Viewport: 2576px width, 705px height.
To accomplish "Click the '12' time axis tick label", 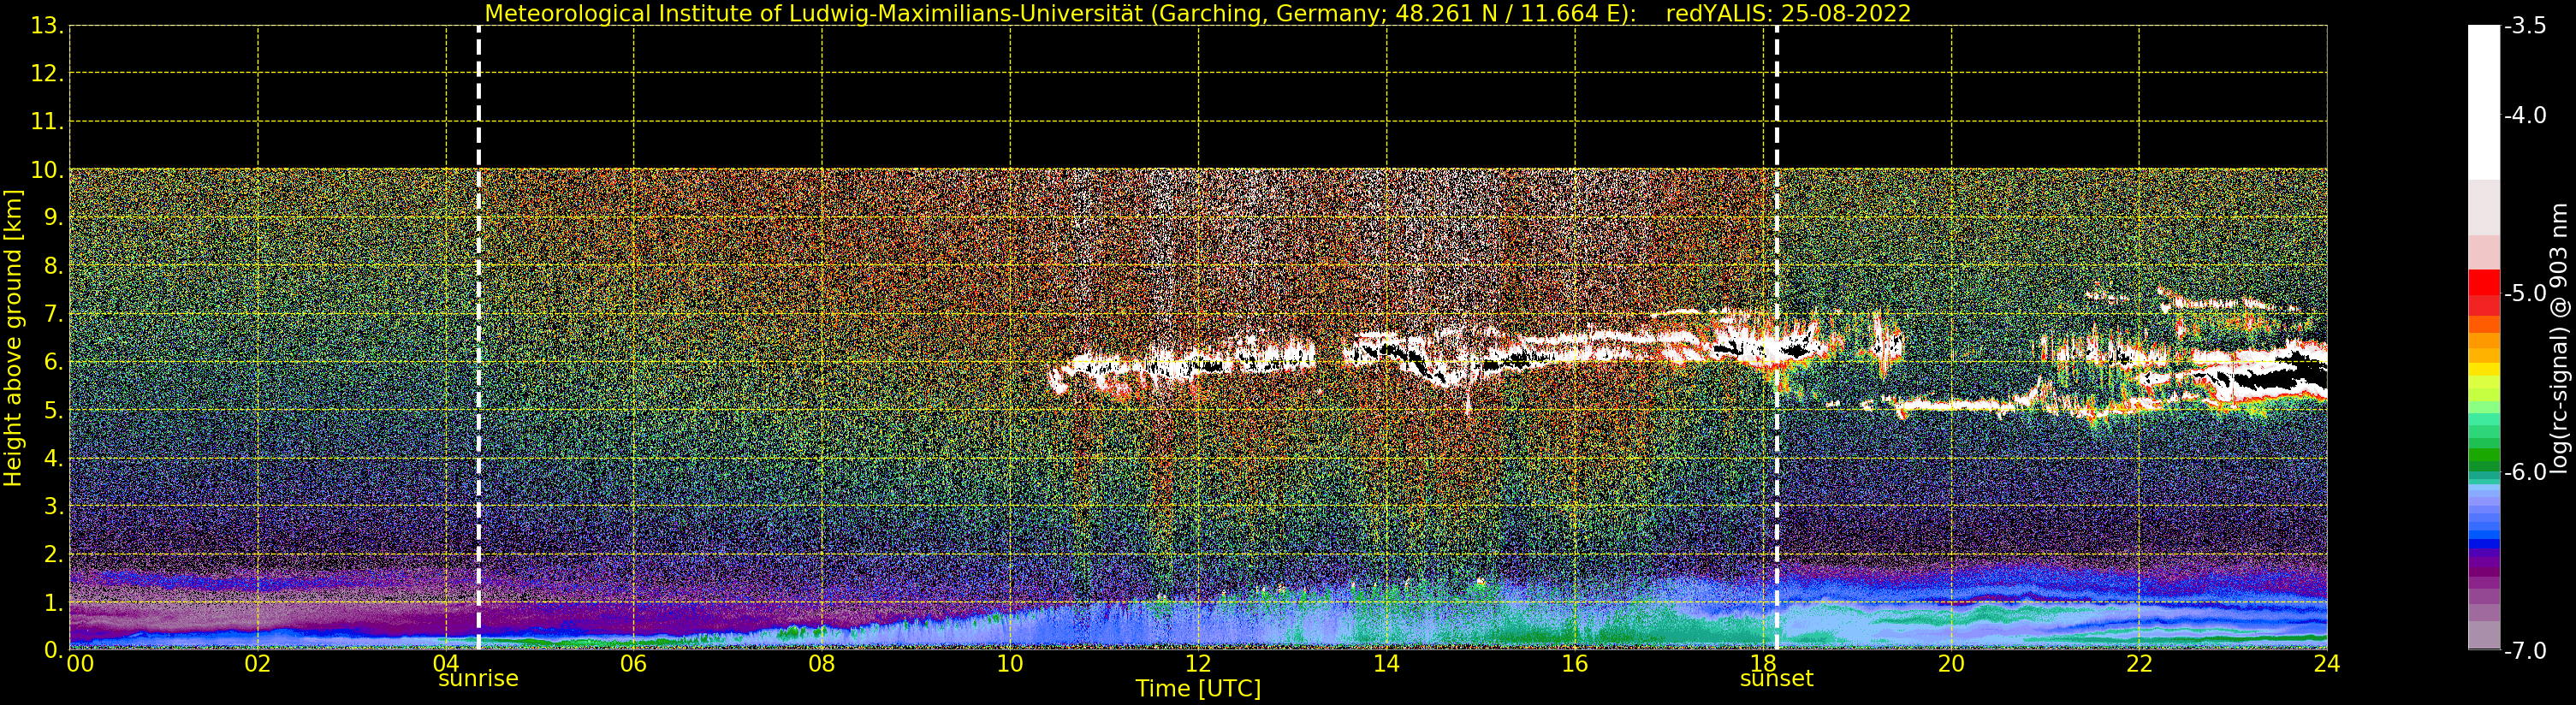I will [x=1198, y=664].
